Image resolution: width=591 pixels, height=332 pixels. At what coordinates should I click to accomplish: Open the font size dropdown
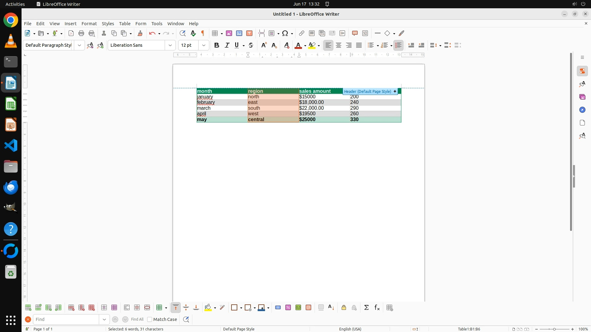pos(204,45)
